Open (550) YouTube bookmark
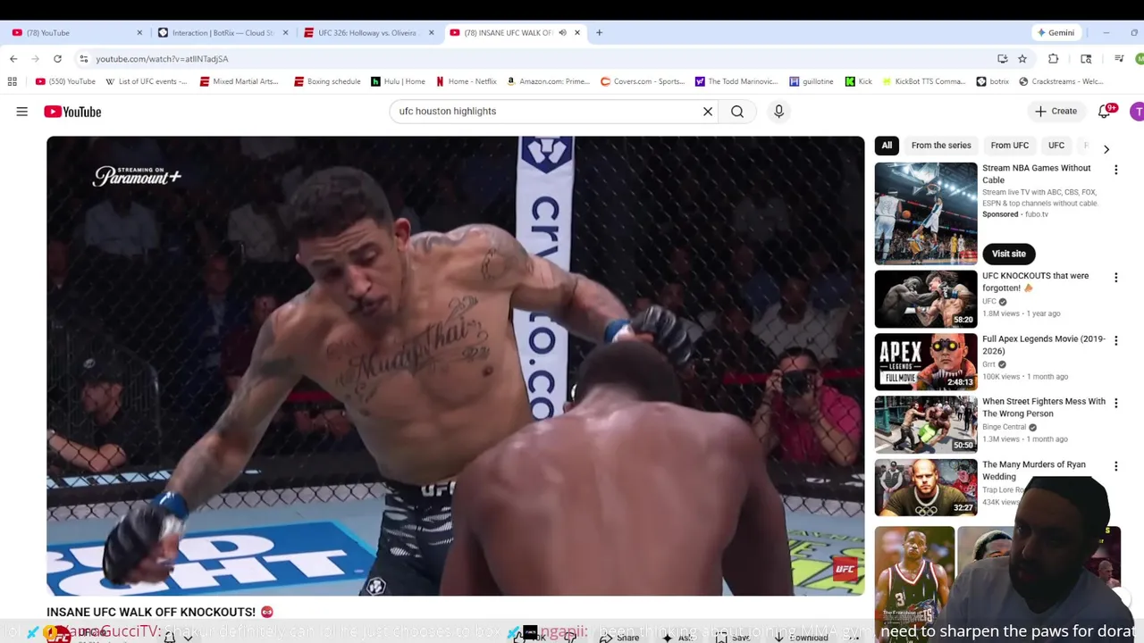The height and width of the screenshot is (643, 1144). coord(65,81)
